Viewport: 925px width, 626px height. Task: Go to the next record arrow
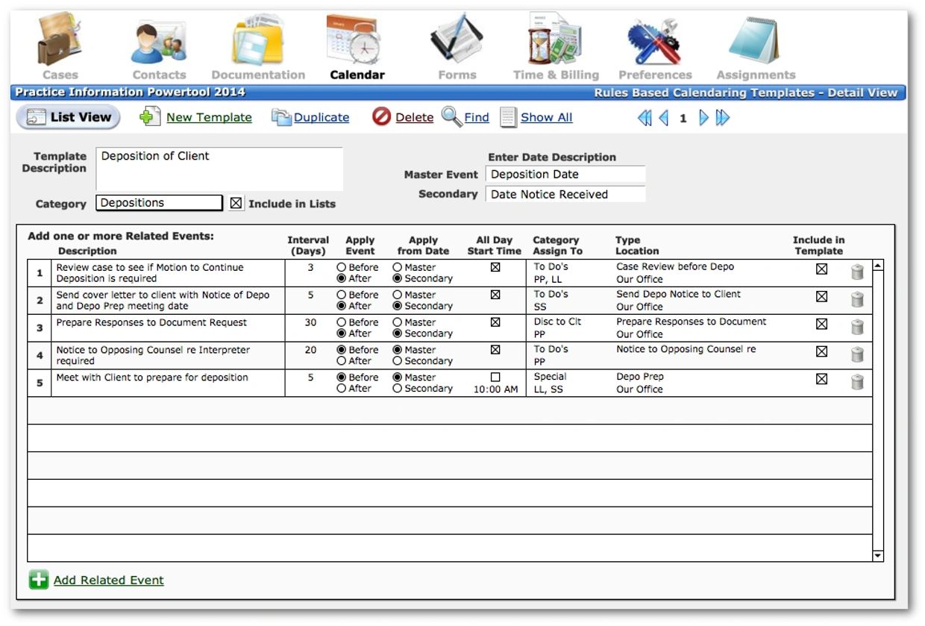[703, 118]
